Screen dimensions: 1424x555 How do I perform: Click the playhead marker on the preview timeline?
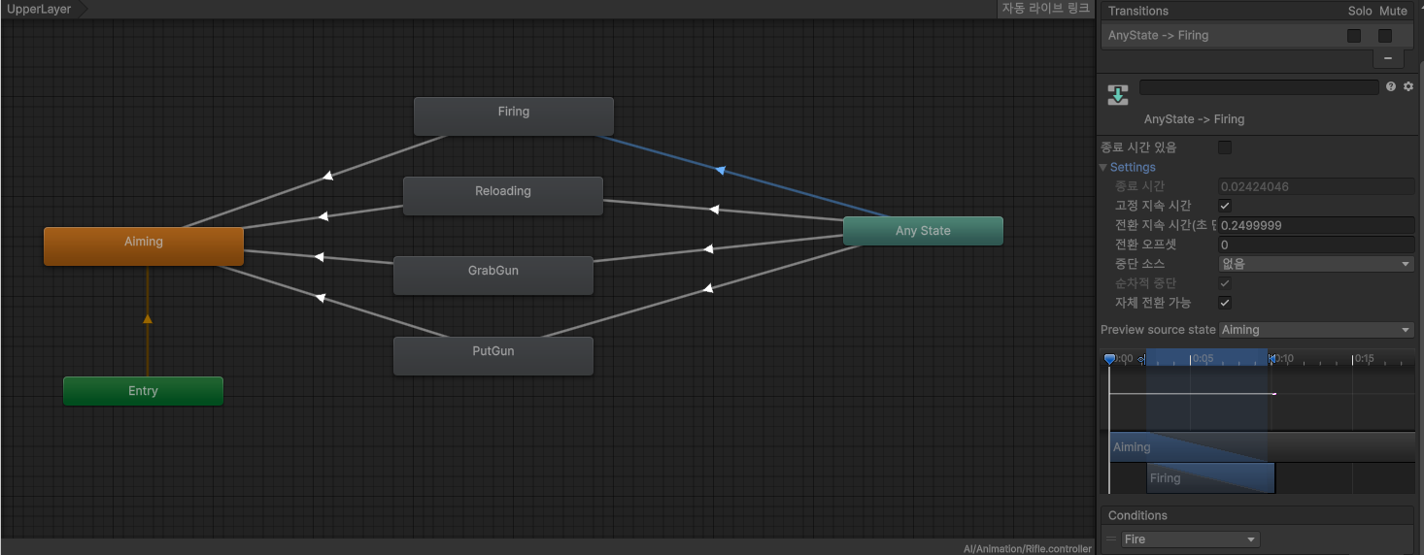point(1109,359)
